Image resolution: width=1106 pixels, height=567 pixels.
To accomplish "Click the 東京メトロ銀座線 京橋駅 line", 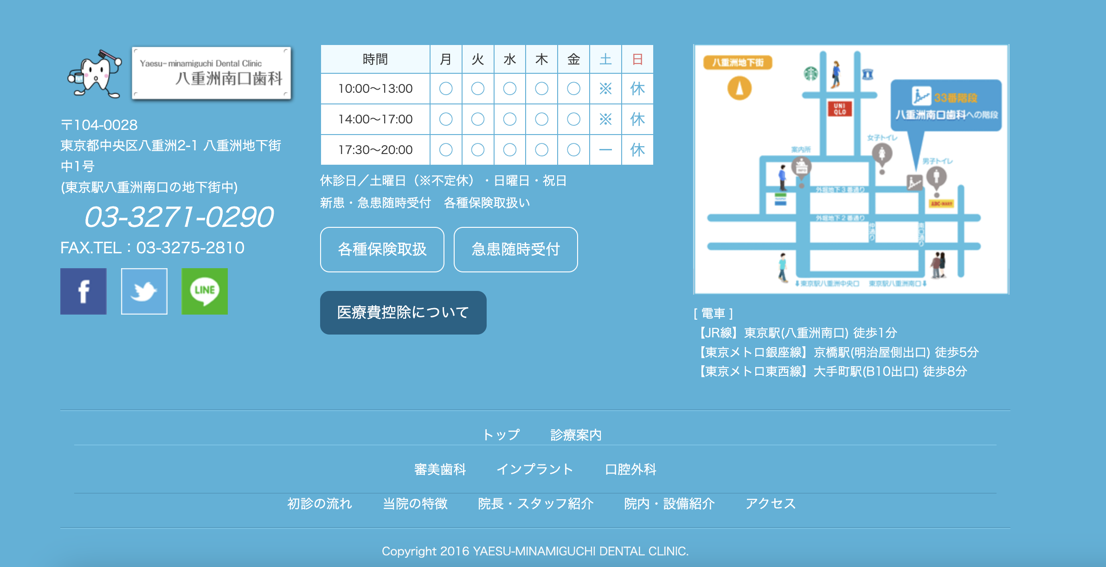I will pyautogui.click(x=837, y=352).
